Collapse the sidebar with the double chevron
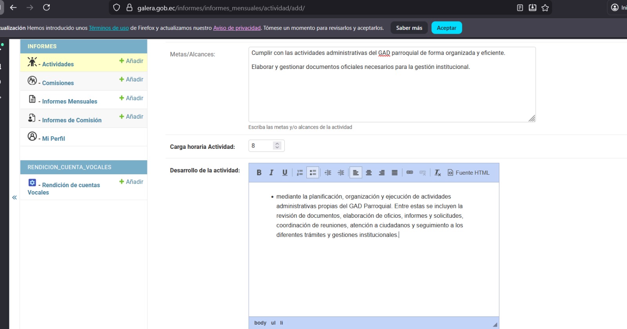This screenshot has width=627, height=329. pyautogui.click(x=14, y=197)
